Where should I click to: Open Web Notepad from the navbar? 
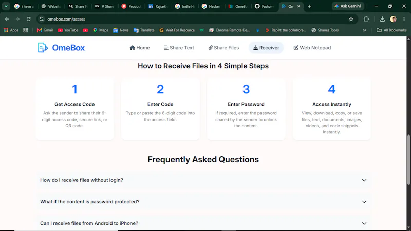point(312,48)
